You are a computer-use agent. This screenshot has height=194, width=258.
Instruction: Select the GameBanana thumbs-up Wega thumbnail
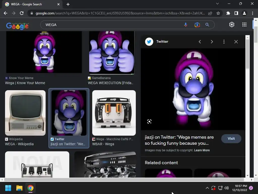click(x=112, y=53)
